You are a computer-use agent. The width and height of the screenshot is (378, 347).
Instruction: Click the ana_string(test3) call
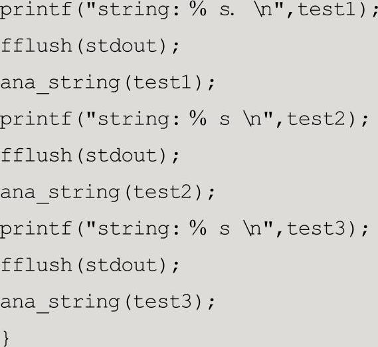(x=108, y=302)
